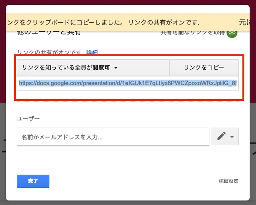
Task: Click the highlighted docs.google.com URL field
Action: click(128, 83)
